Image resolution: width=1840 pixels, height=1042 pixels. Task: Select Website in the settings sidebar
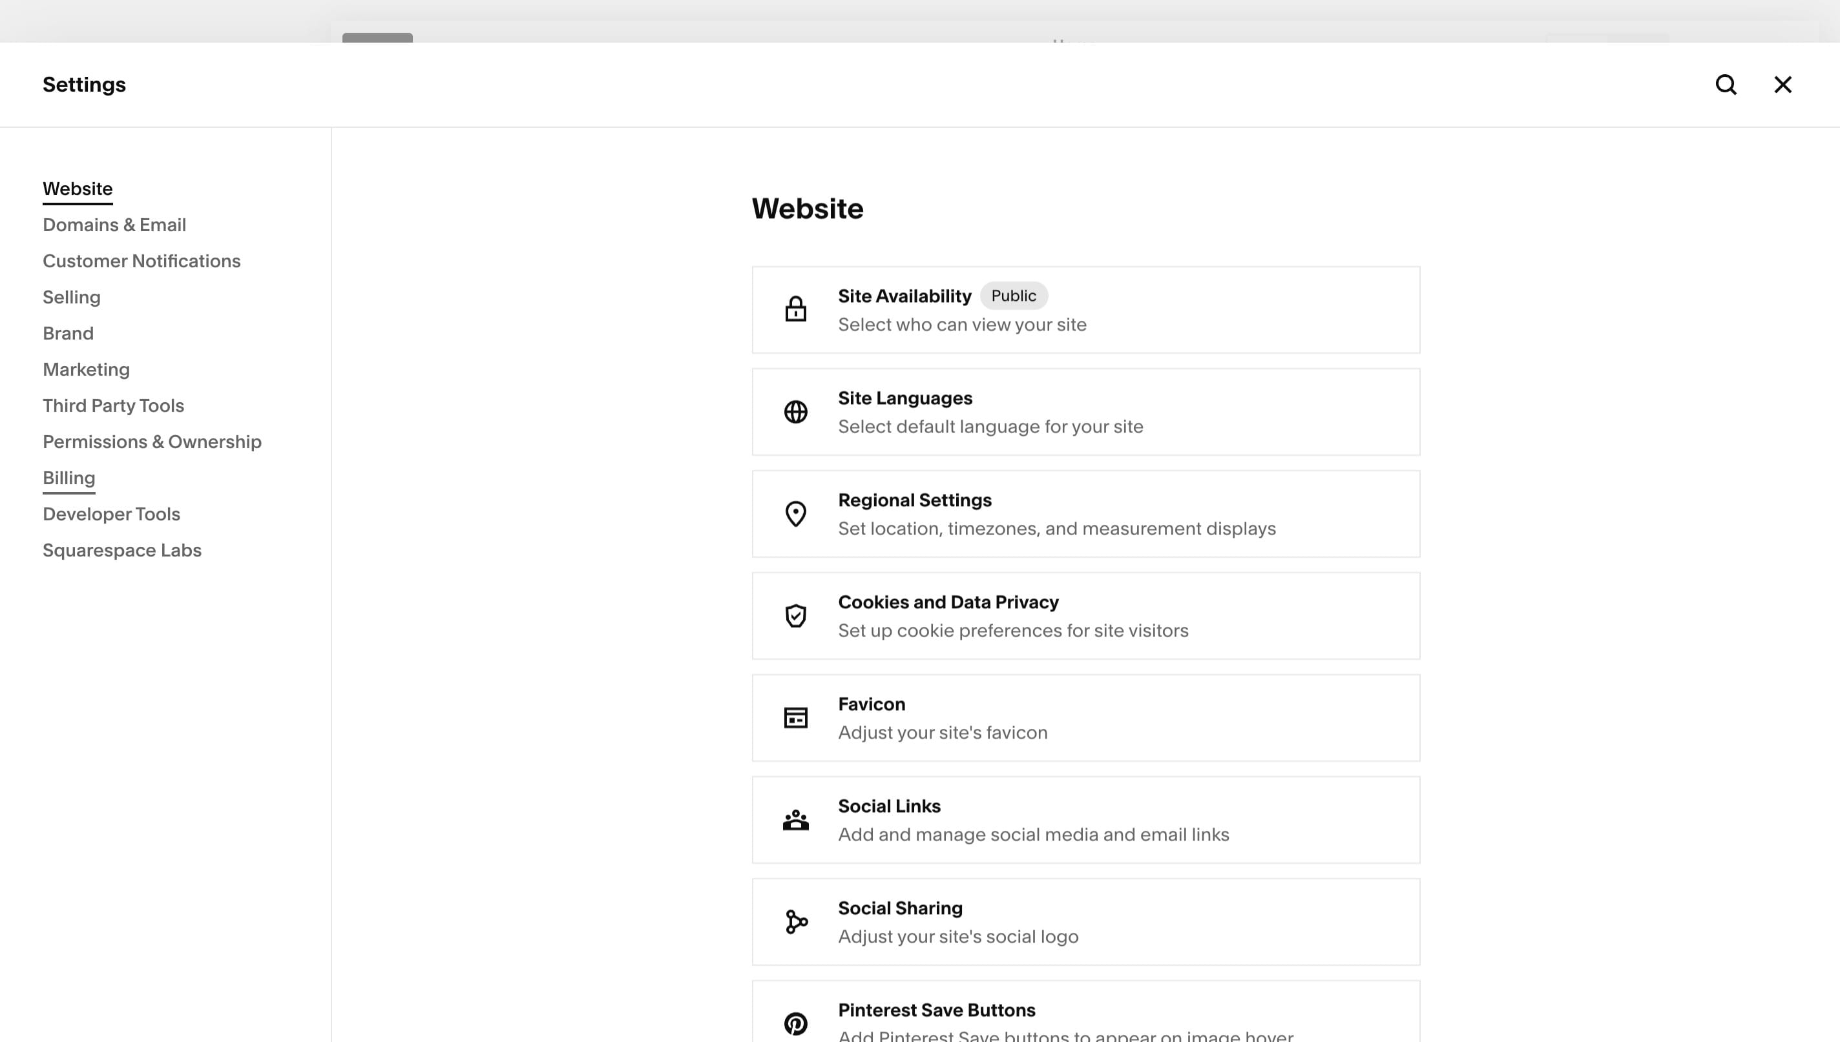pos(78,189)
